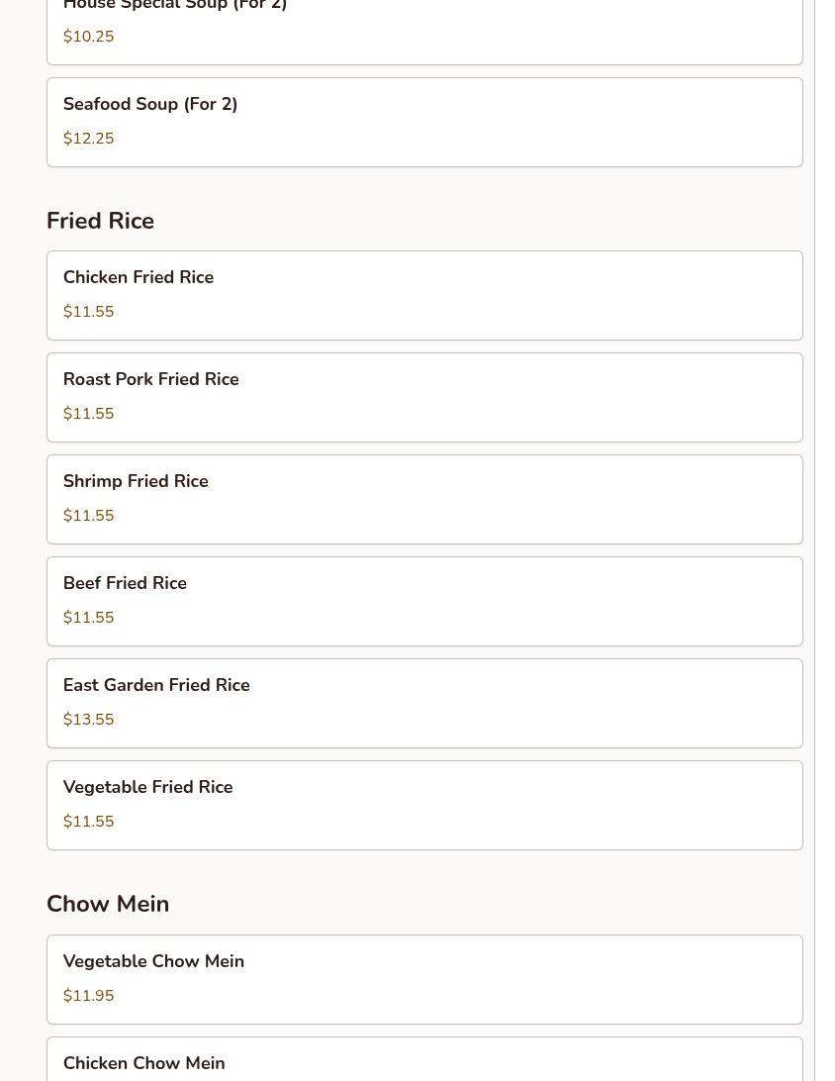
Task: Add Chicken Fried Rice to the order
Action: (424, 295)
